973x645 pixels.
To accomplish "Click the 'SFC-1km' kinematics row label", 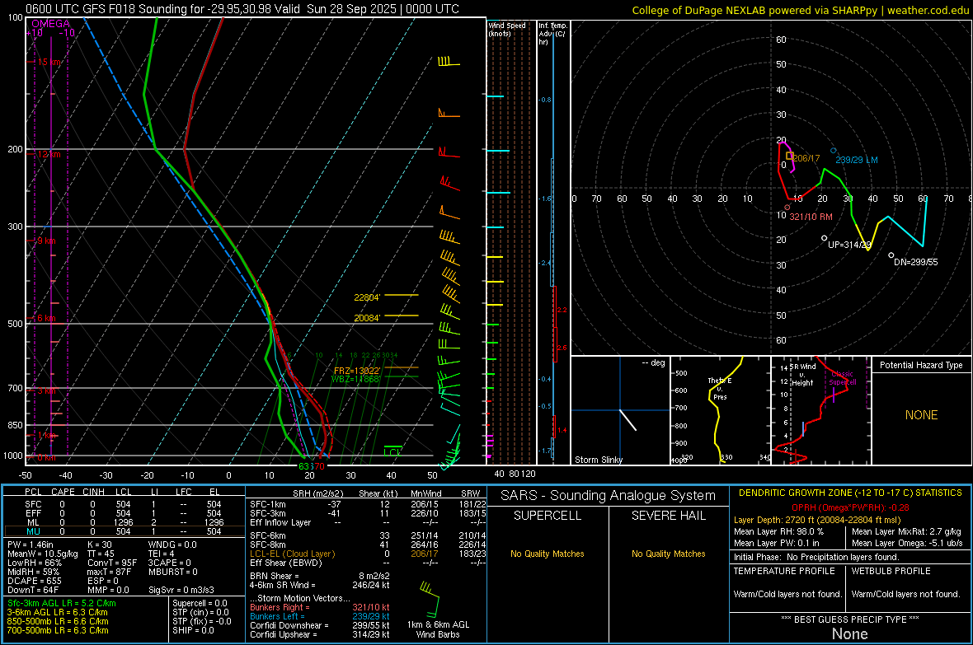I will [x=268, y=504].
